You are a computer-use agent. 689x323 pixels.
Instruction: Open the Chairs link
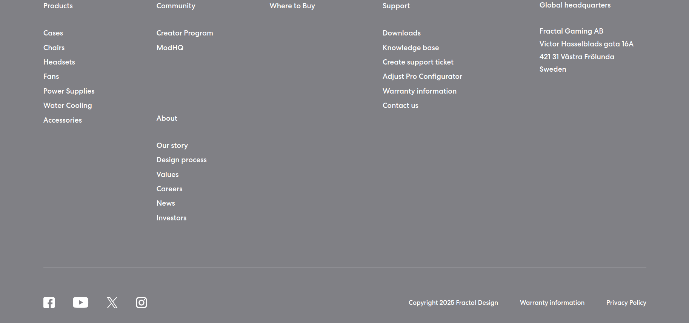(x=54, y=48)
